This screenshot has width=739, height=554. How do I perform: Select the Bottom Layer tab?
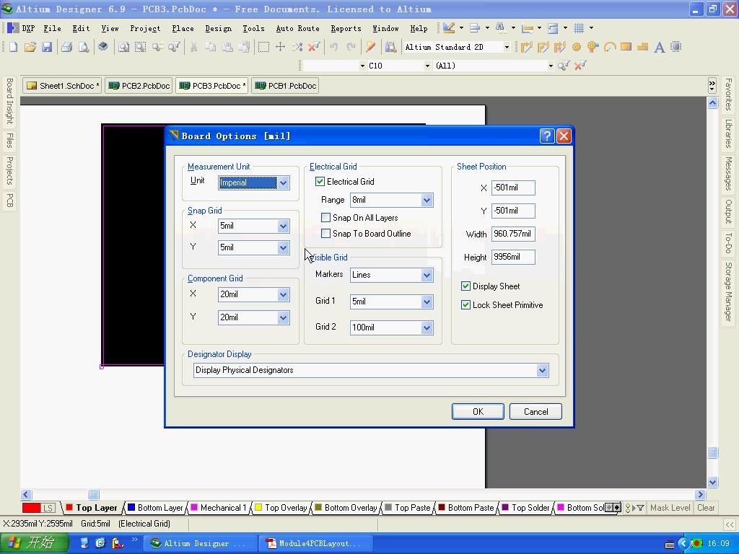click(156, 508)
